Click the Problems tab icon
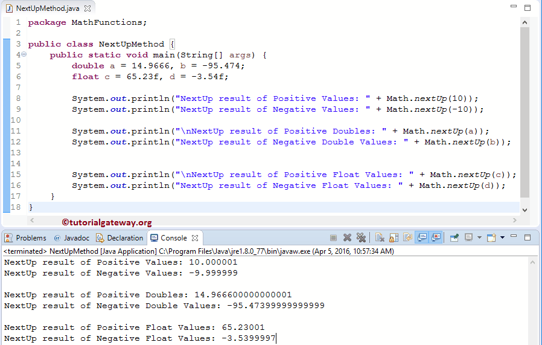The height and width of the screenshot is (345, 542). (x=8, y=237)
